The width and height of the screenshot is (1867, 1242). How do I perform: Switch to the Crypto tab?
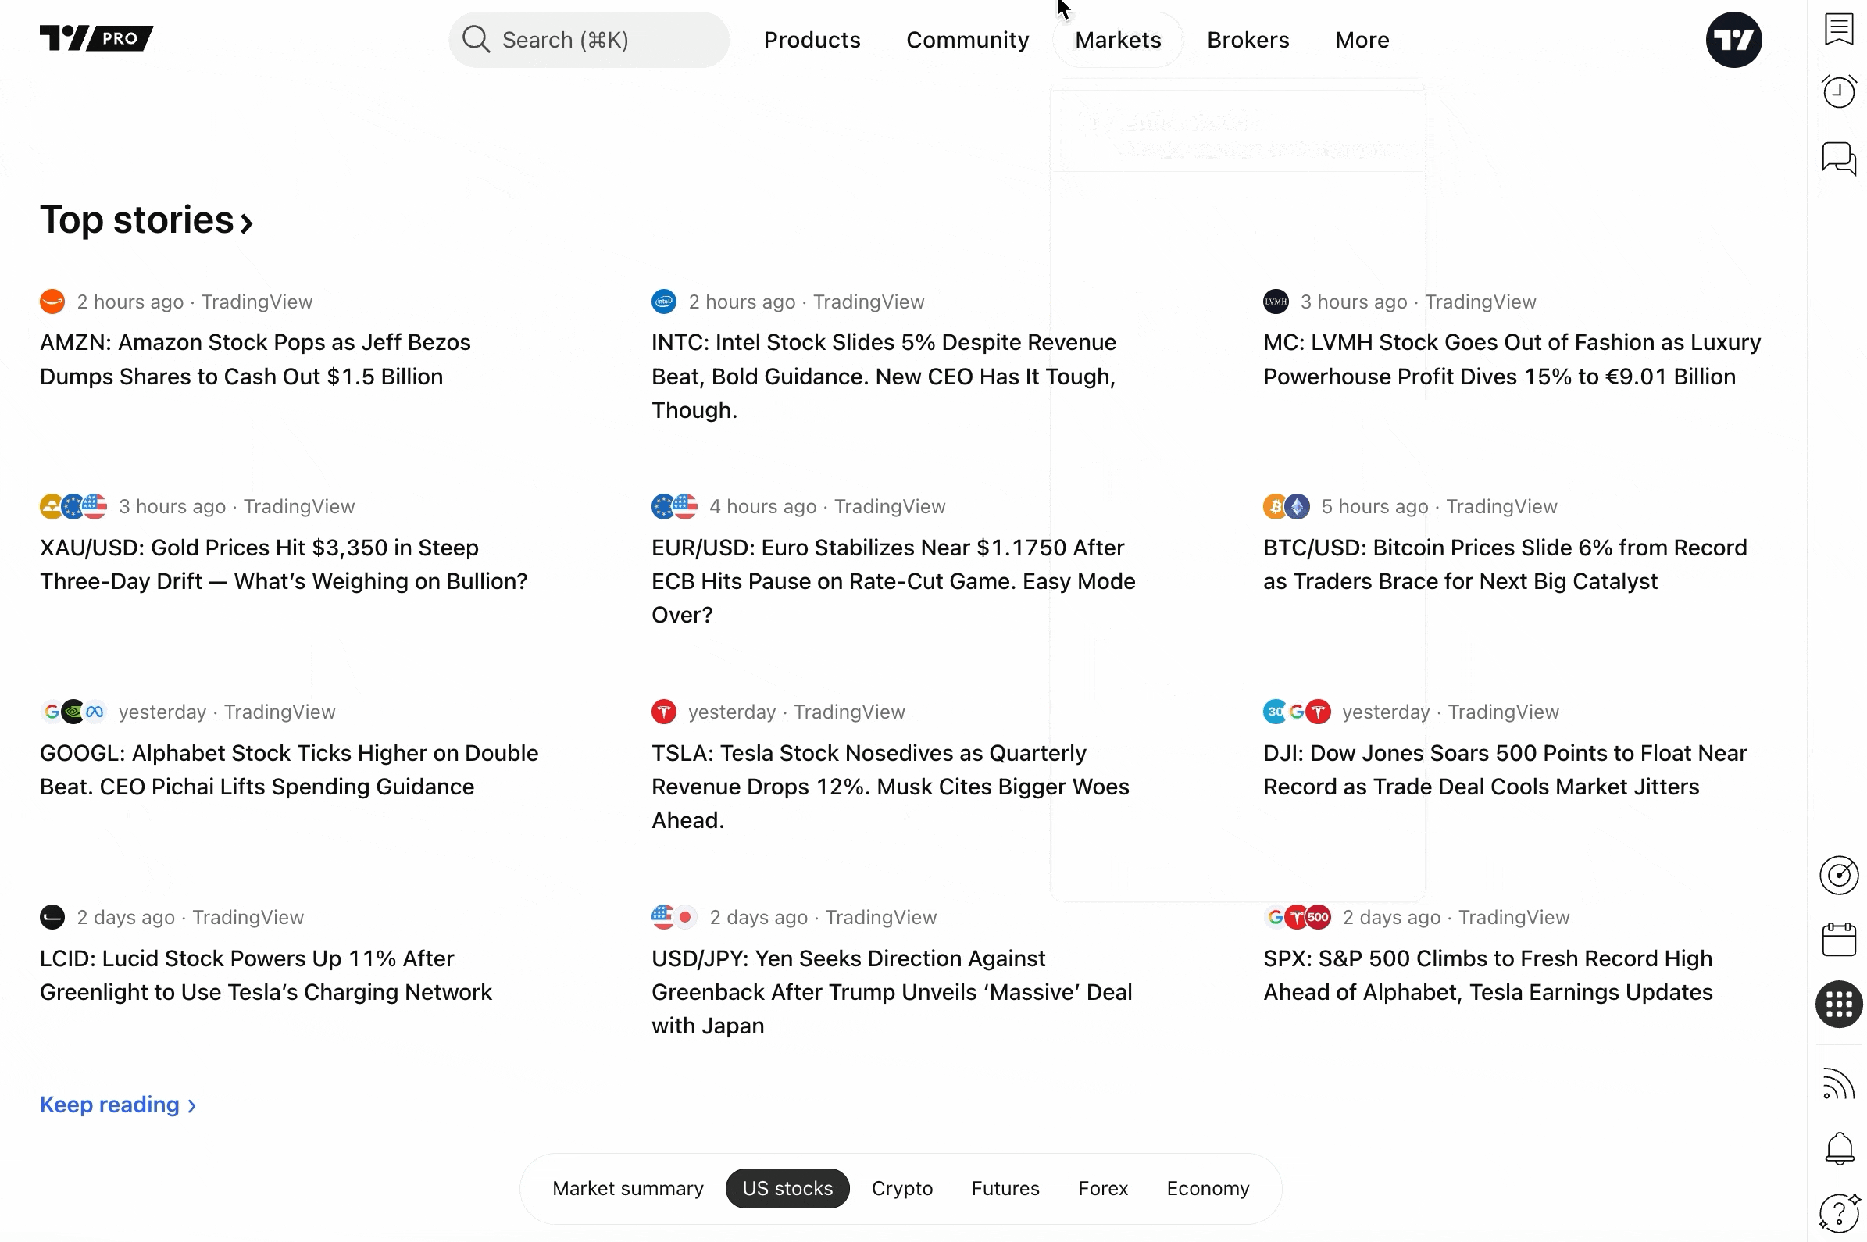901,1187
